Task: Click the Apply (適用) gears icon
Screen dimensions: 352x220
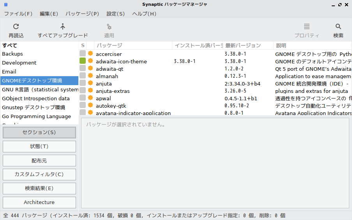Action: click(109, 27)
